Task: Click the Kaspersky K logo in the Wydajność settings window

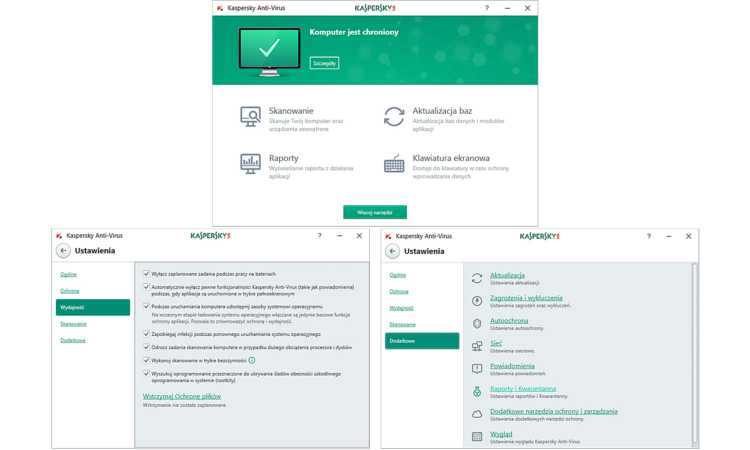Action: (x=59, y=236)
